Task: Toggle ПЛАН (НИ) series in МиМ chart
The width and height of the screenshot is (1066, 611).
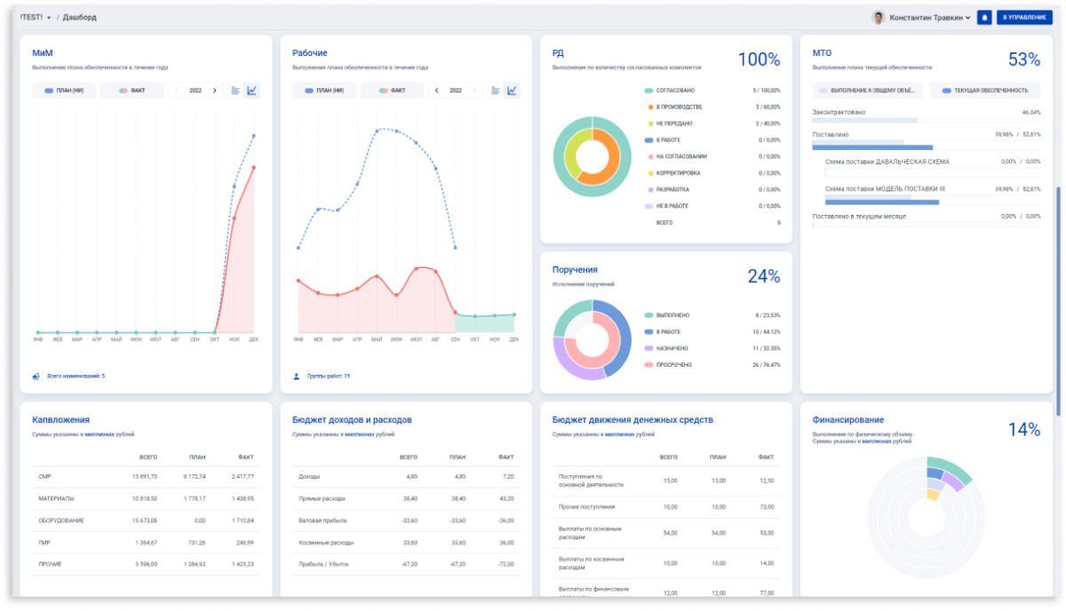Action: [x=63, y=91]
